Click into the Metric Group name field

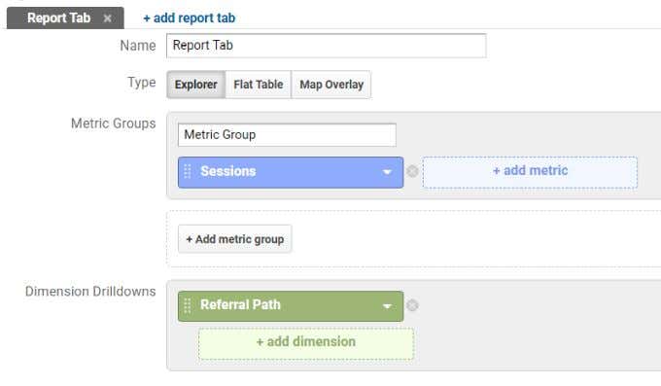(x=287, y=135)
